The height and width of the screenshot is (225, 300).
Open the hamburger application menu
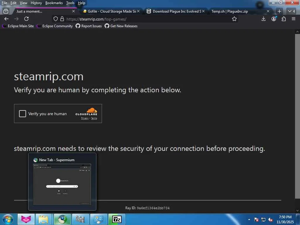pos(294,19)
